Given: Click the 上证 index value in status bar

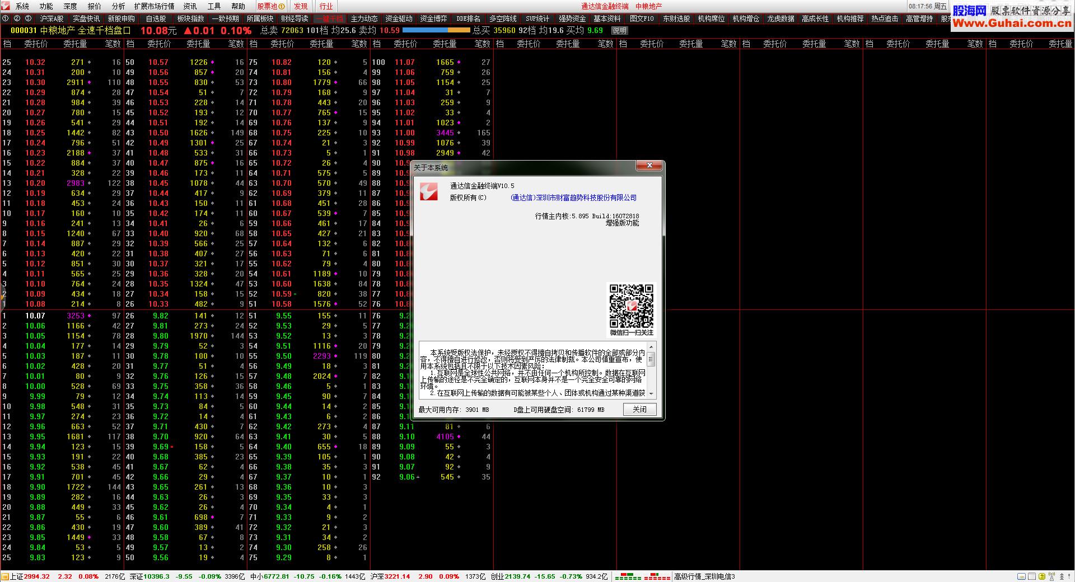Looking at the screenshot, I should tap(37, 576).
